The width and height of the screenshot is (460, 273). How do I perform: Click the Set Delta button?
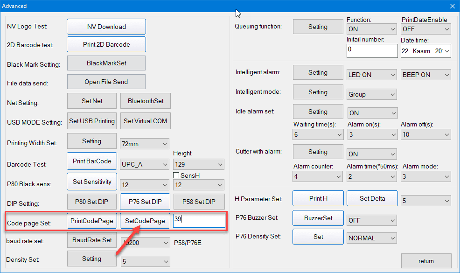(x=372, y=198)
